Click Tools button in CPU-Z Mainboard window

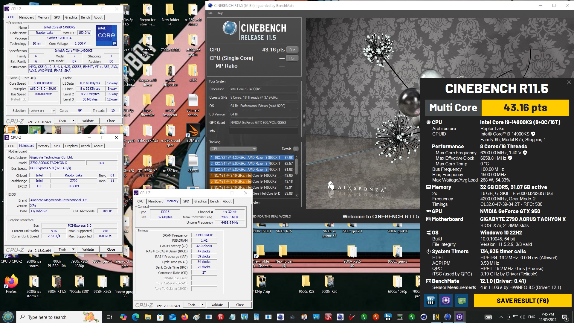tap(62, 249)
